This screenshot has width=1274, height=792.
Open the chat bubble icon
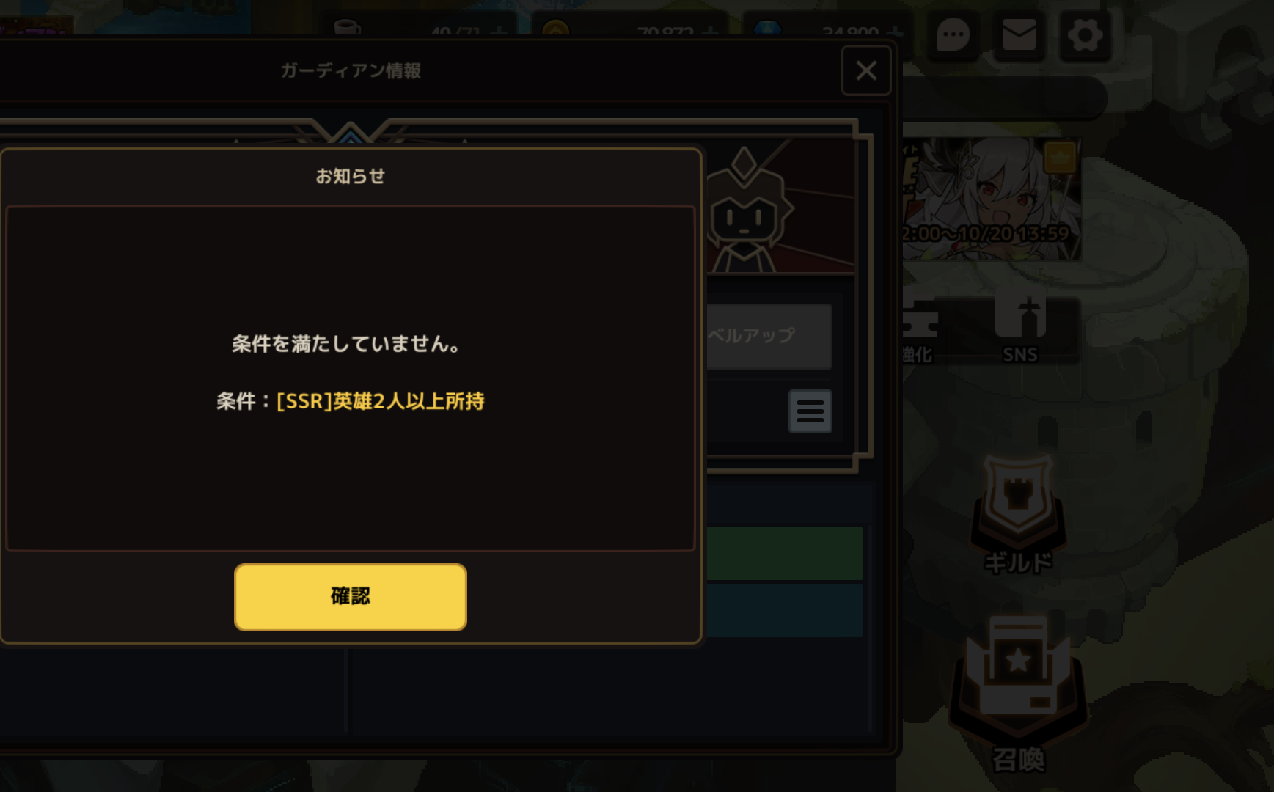(953, 34)
